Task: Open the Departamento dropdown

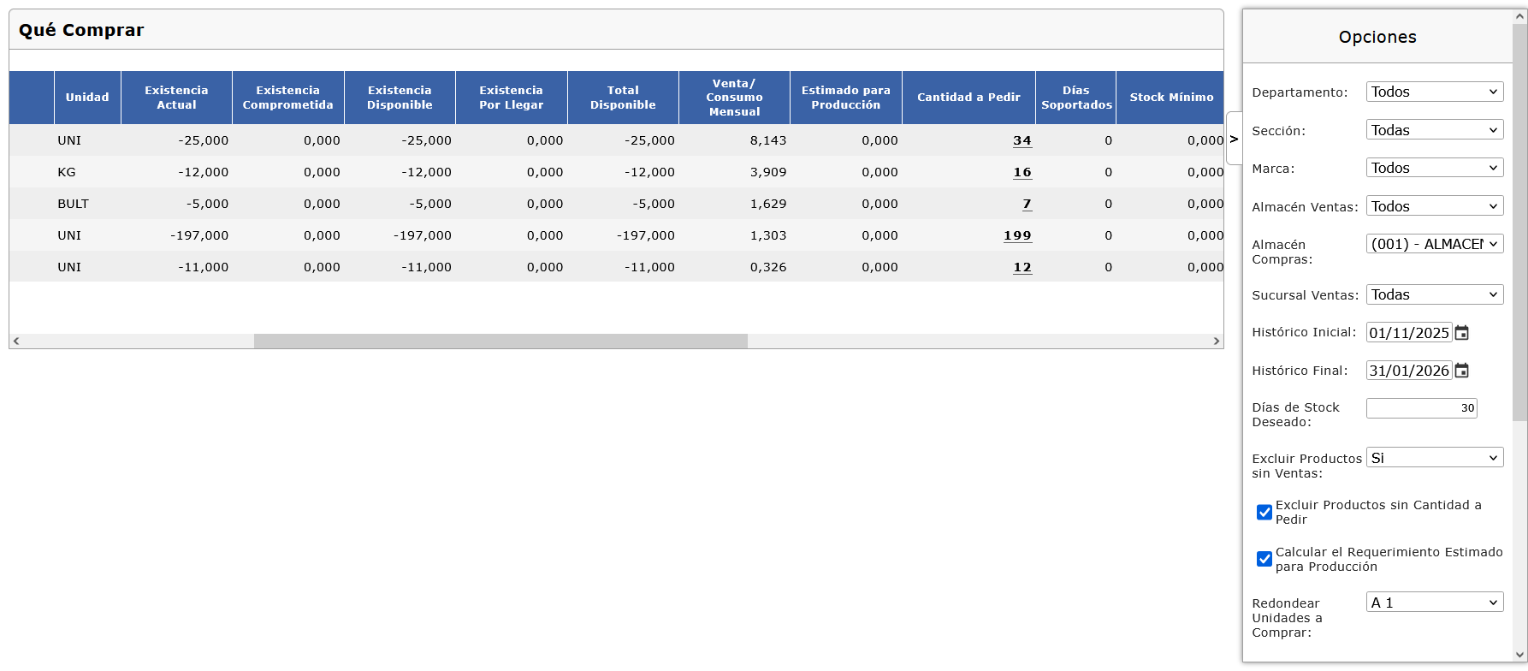Action: 1434,92
